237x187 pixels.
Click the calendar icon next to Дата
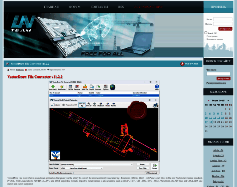coord(26,70)
